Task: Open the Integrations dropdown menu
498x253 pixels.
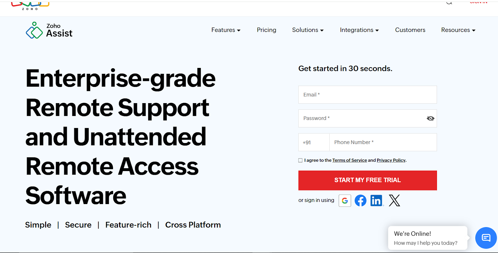Action: pos(359,30)
